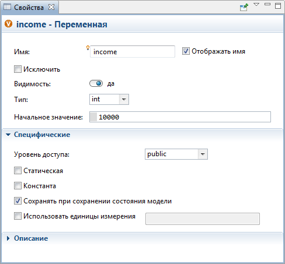Open the Тип dropdown showing int
The height and width of the screenshot is (264, 285).
(109, 100)
